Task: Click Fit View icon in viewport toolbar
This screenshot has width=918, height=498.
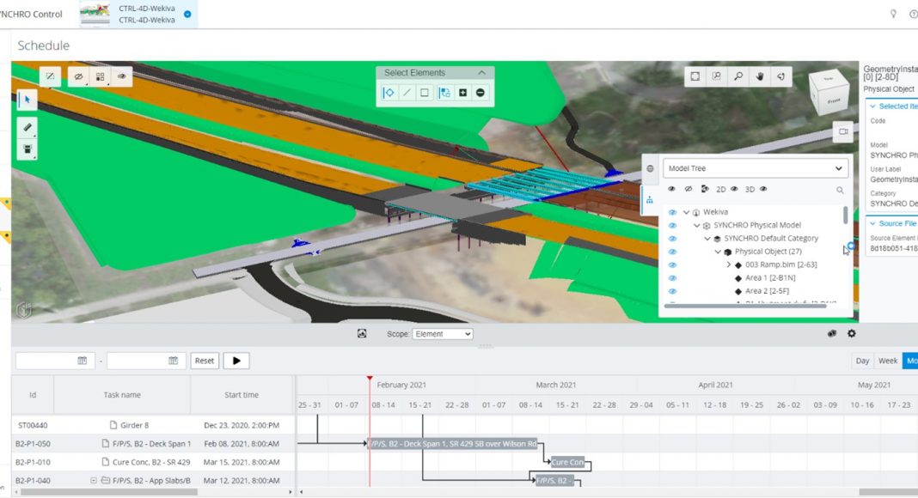Action: pyautogui.click(x=695, y=76)
